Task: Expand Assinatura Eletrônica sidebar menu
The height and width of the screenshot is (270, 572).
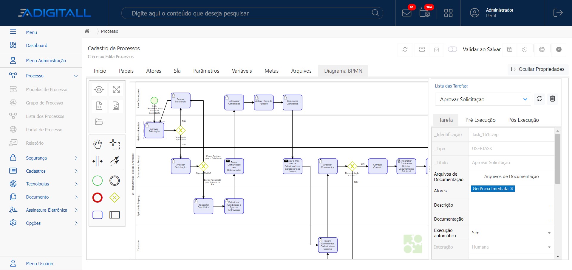Action: coord(76,210)
